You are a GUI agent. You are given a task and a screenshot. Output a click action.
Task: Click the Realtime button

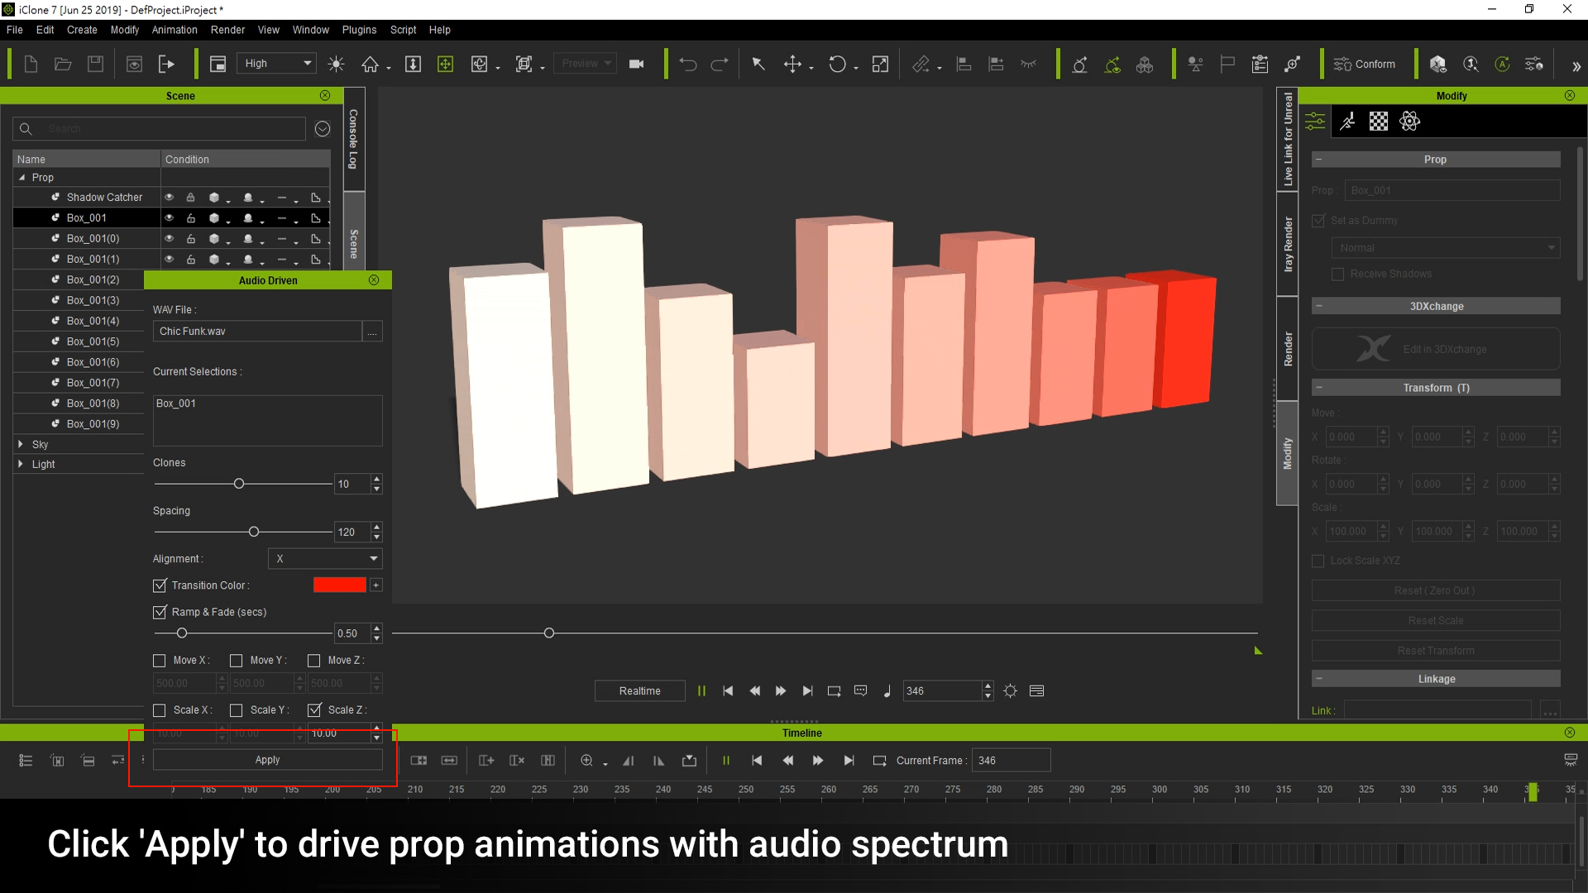pyautogui.click(x=639, y=691)
